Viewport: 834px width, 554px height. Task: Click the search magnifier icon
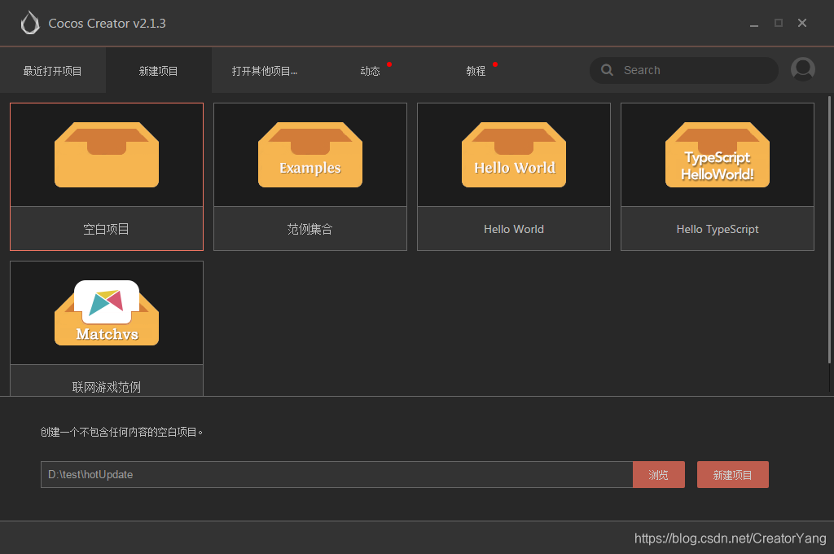click(x=606, y=70)
